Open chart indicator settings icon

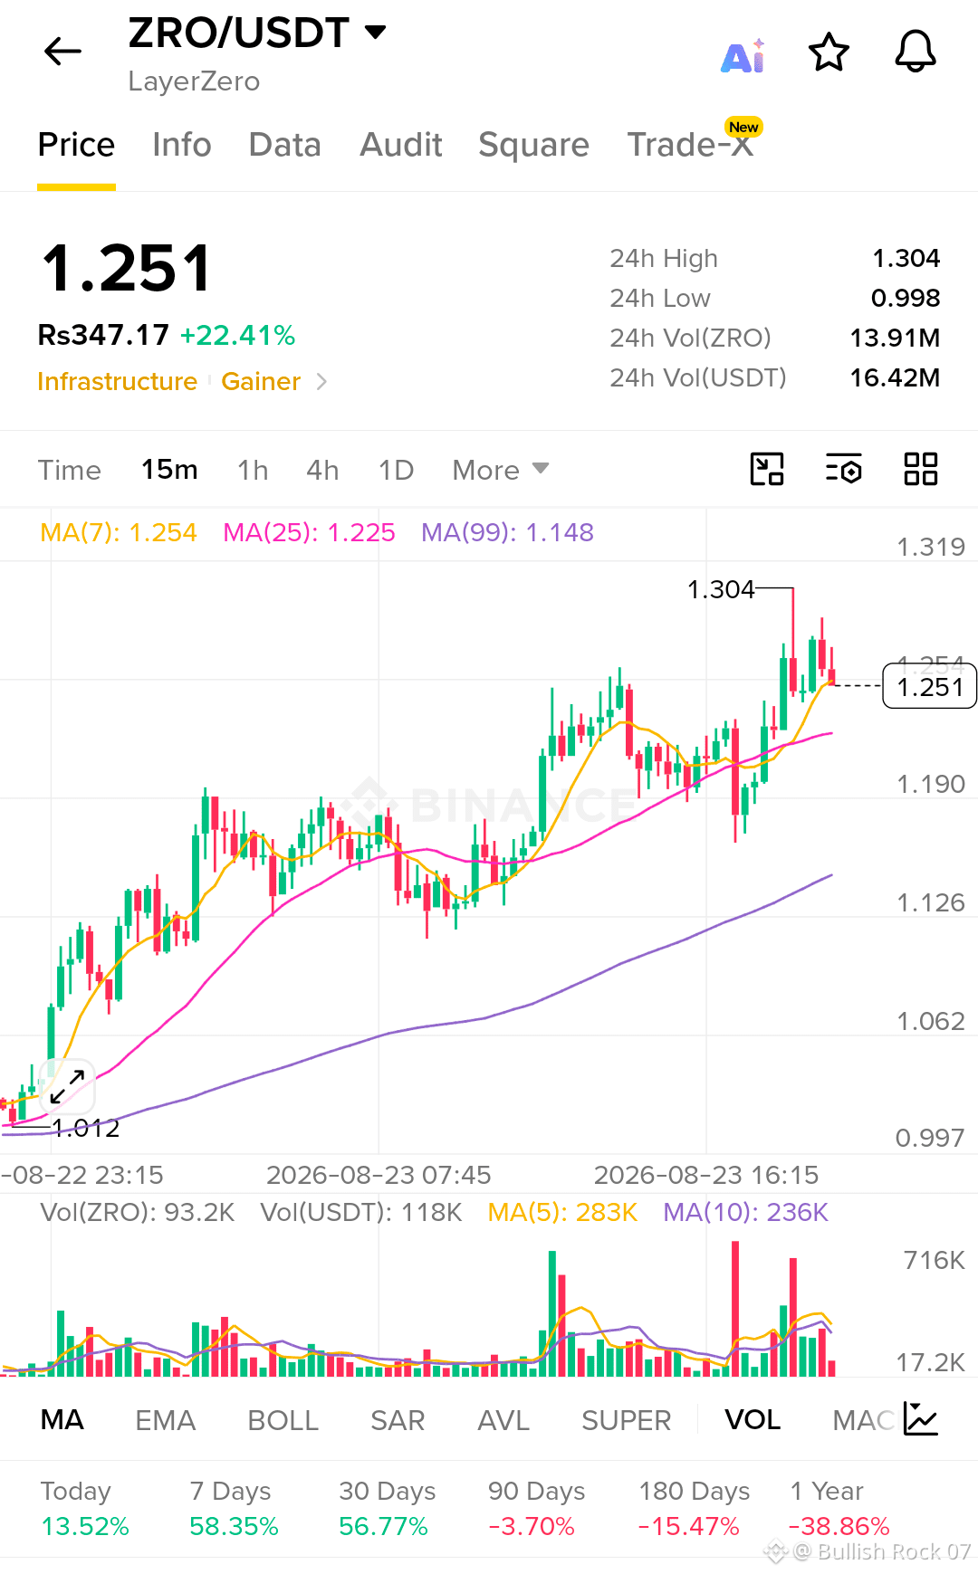click(844, 469)
